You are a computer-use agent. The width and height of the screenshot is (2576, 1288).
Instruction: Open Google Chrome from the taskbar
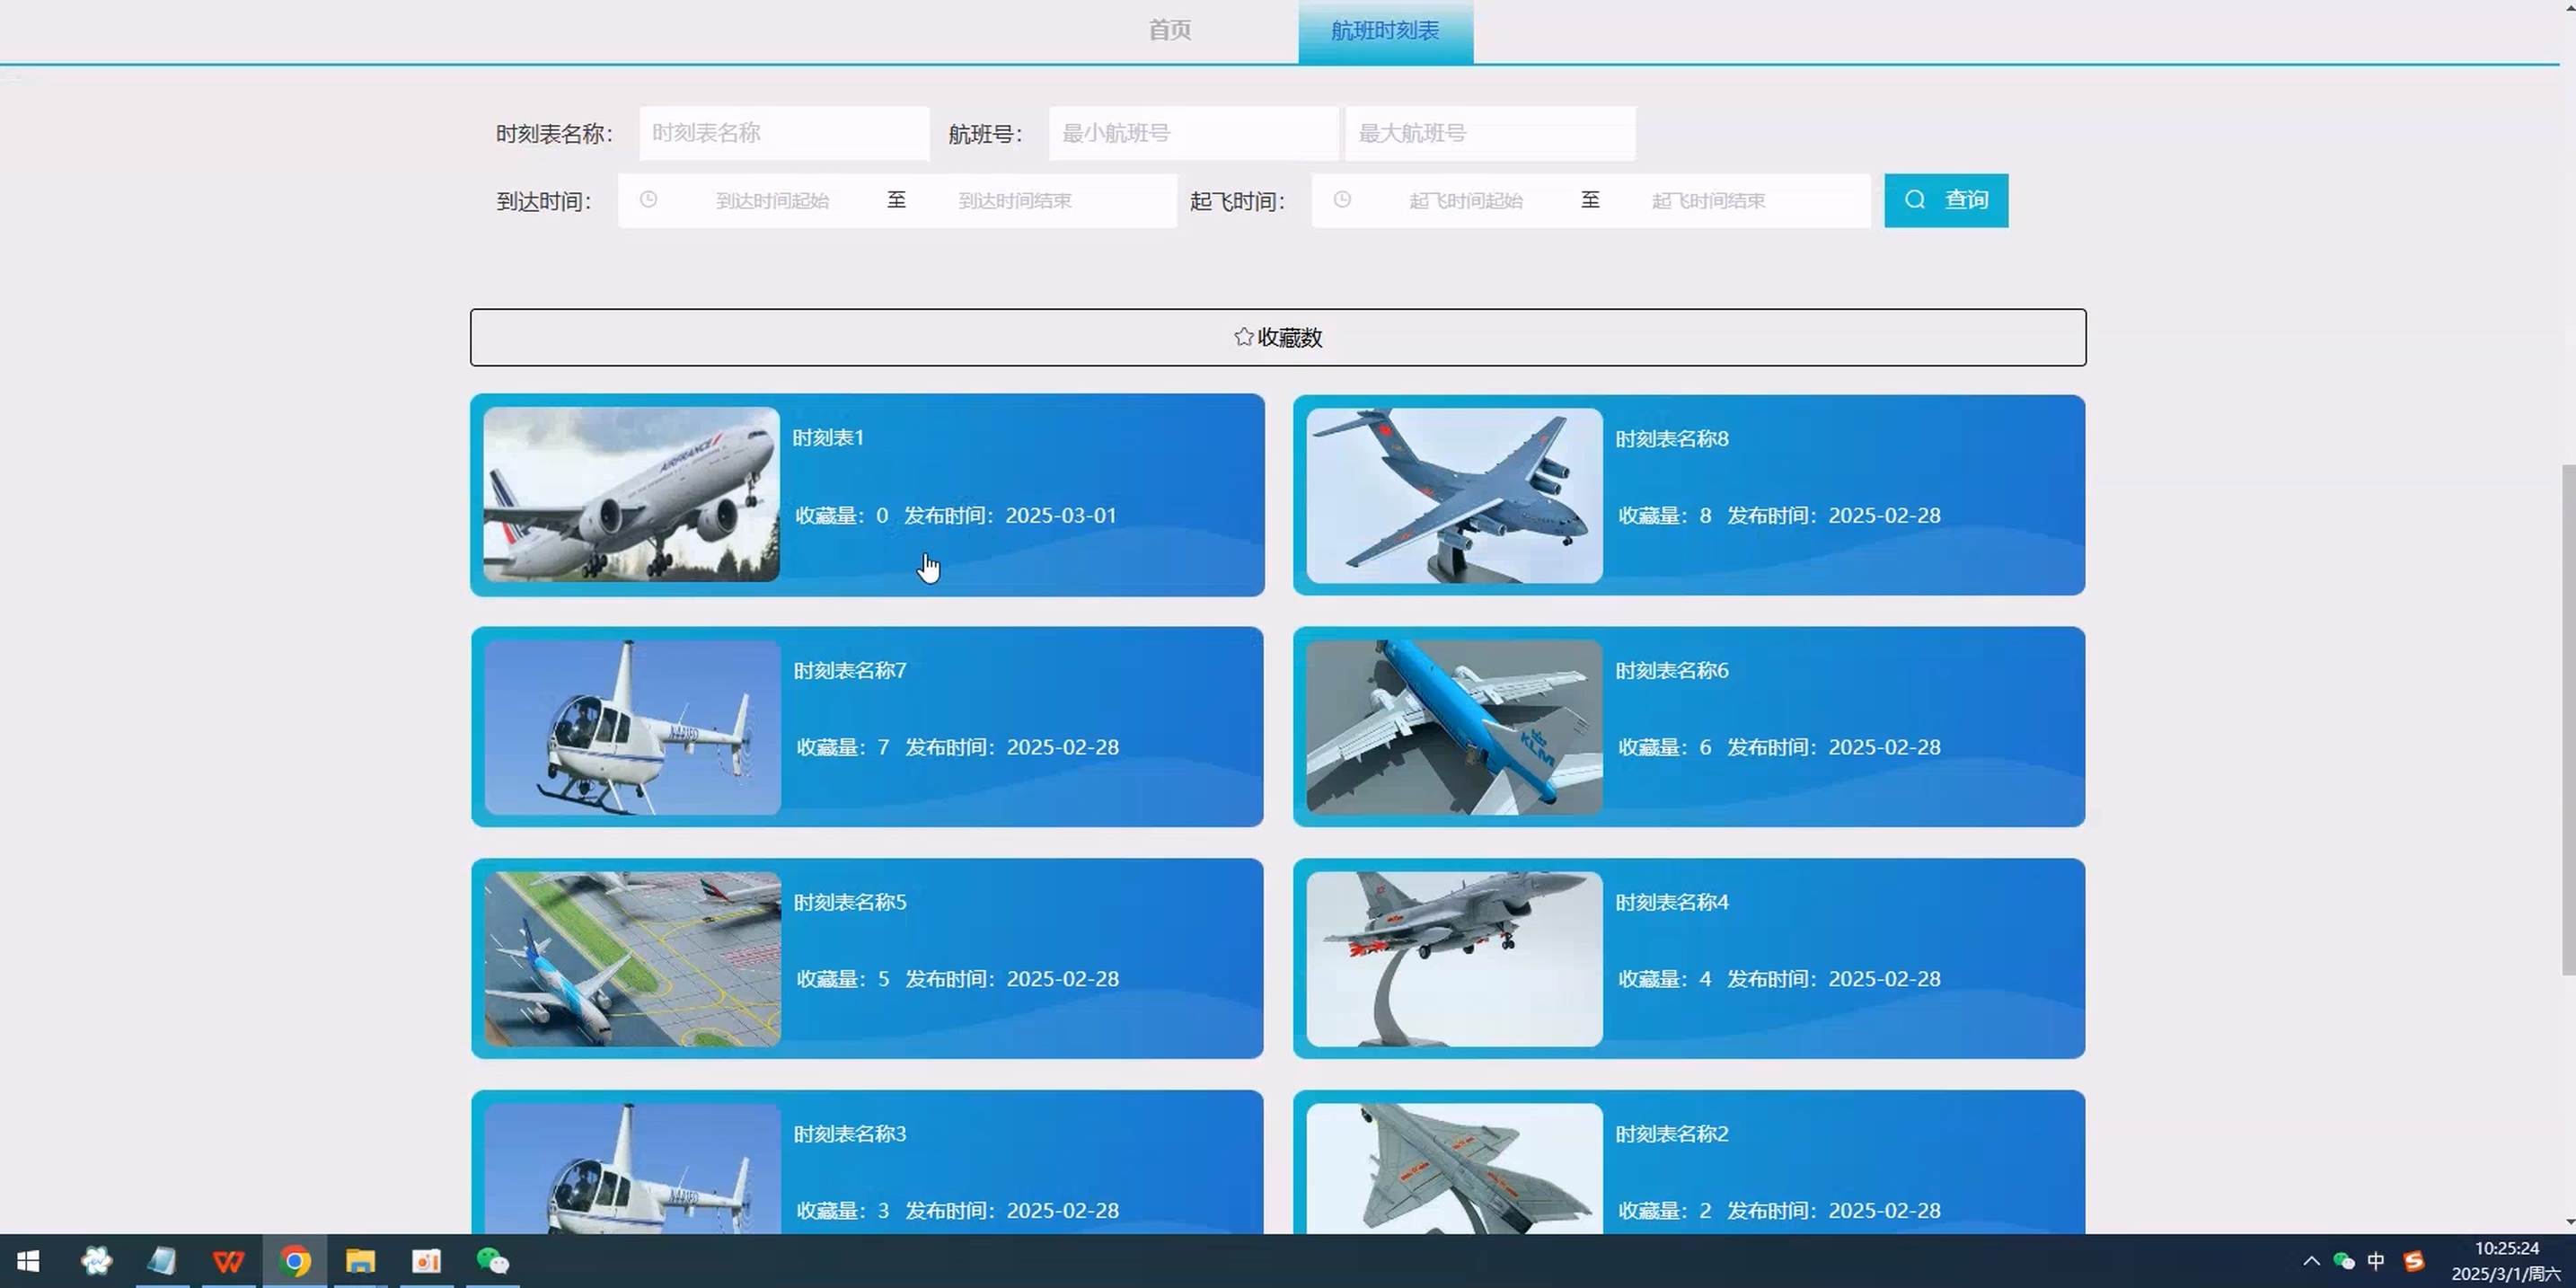tap(295, 1261)
